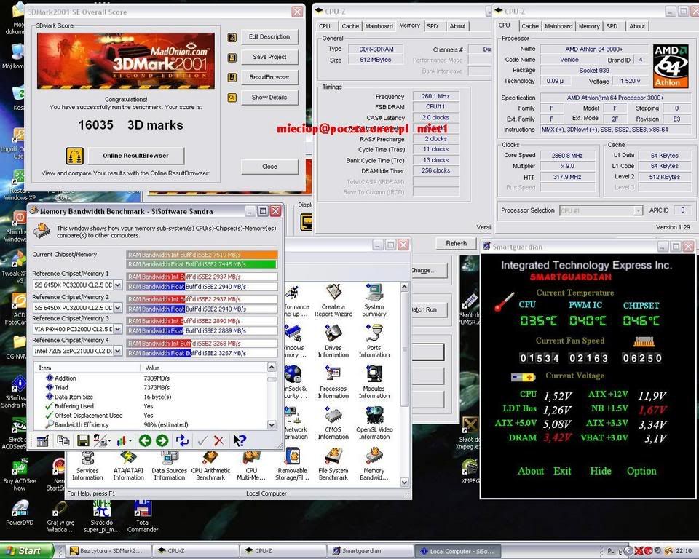
Task: Open CPU Arithmetic Benchmark module
Action: click(x=210, y=466)
